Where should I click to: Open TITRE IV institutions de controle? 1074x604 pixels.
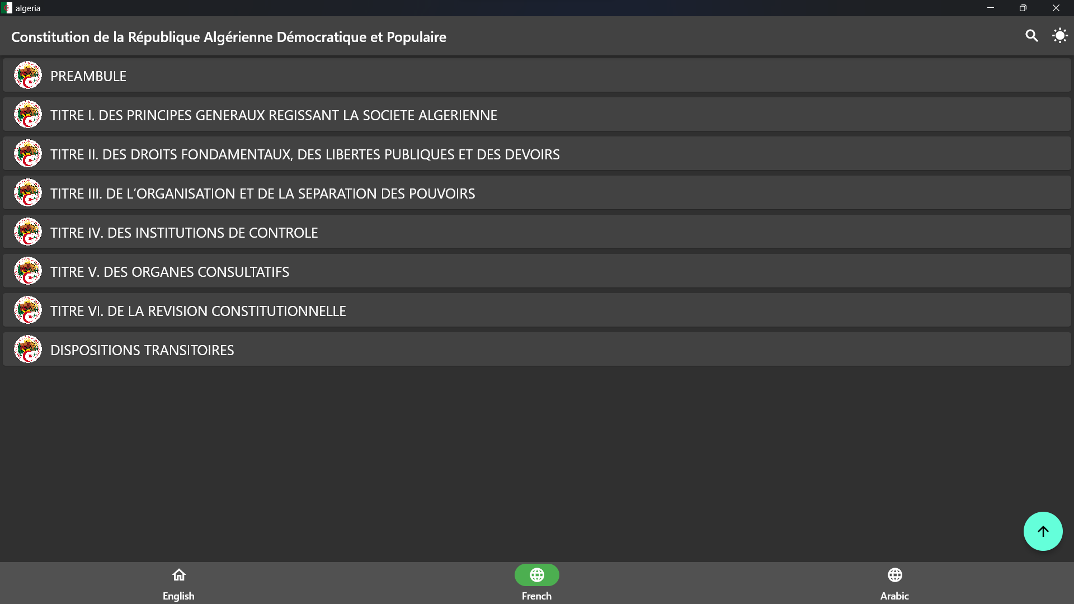tap(184, 233)
